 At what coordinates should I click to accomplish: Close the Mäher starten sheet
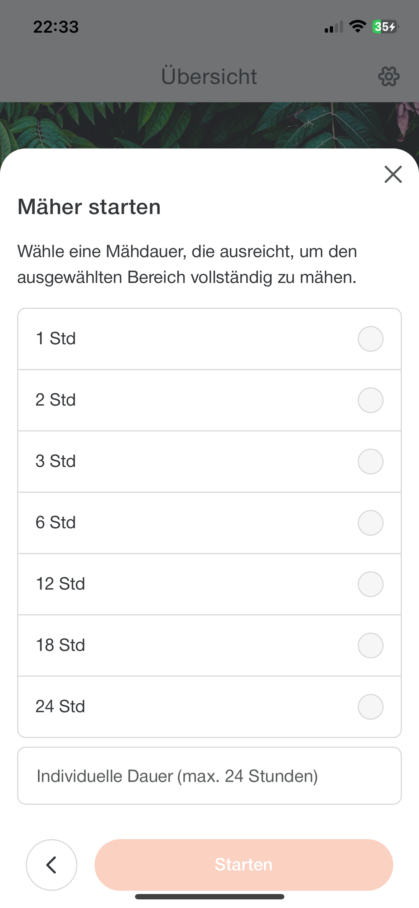coord(393,174)
